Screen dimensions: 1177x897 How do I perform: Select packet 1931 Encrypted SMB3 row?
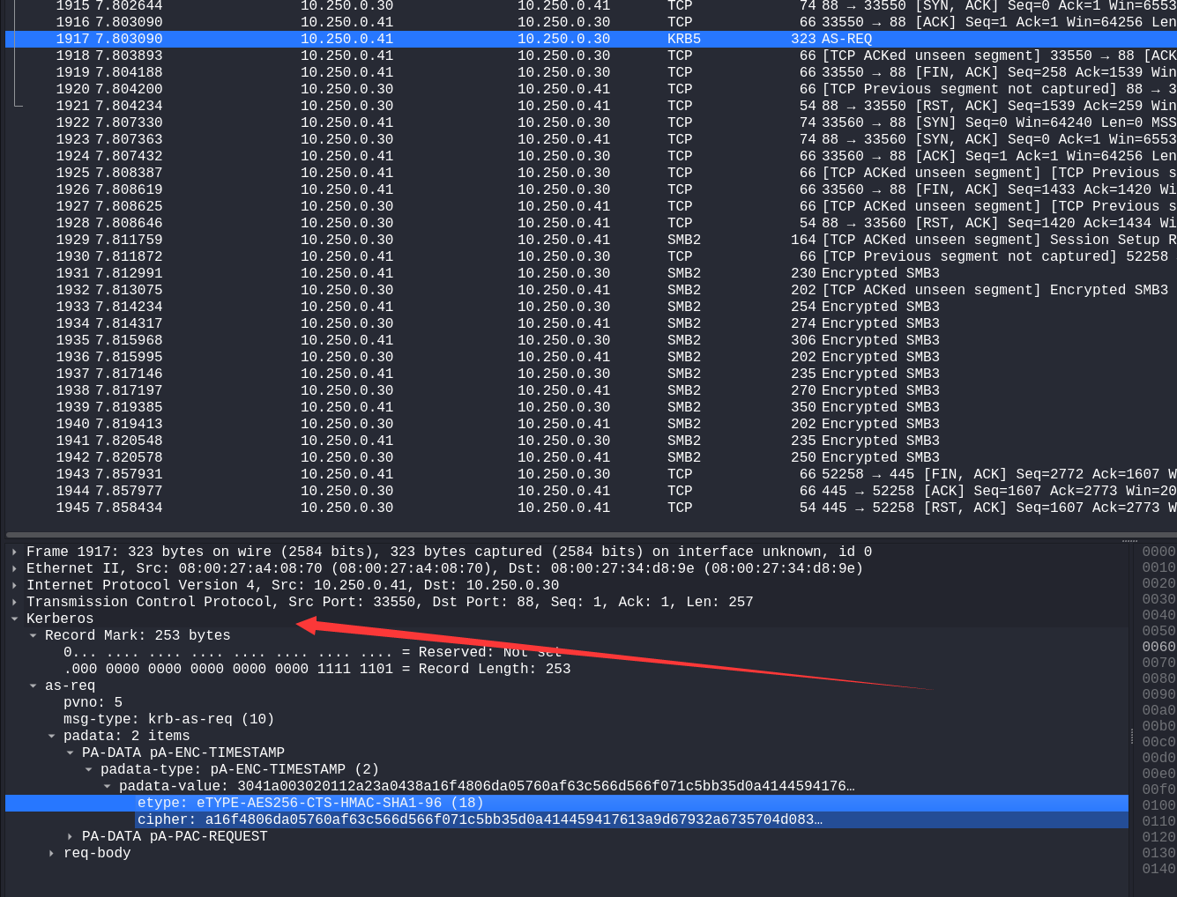pyautogui.click(x=591, y=273)
